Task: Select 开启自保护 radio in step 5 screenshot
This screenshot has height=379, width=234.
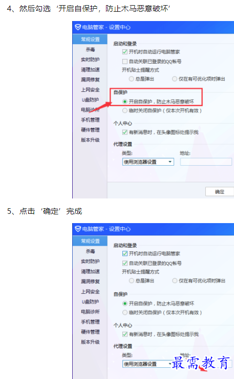Action: pos(125,303)
